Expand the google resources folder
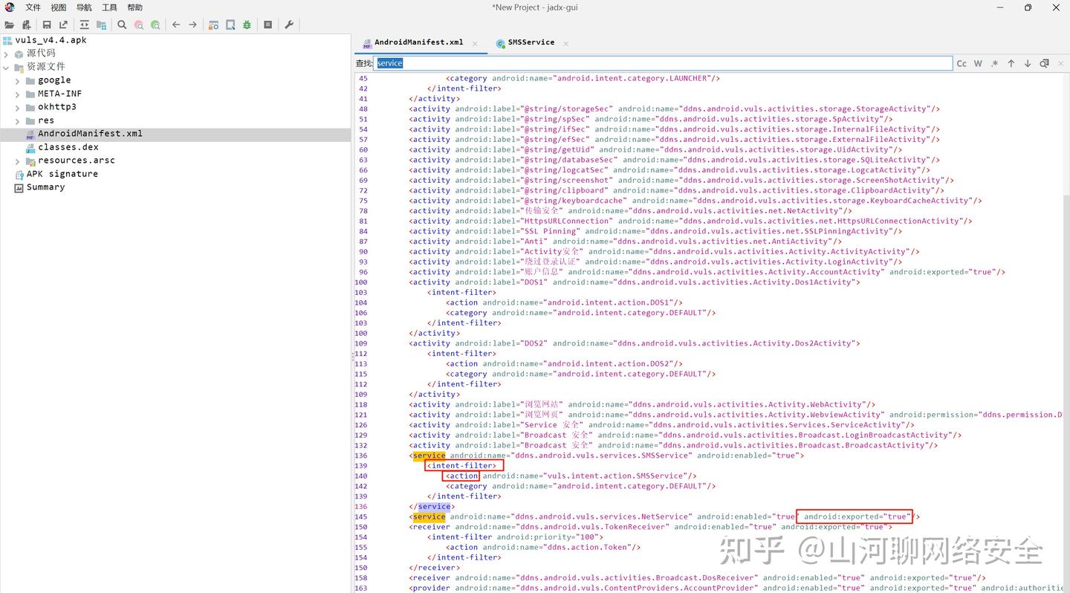This screenshot has height=593, width=1070. click(x=16, y=80)
